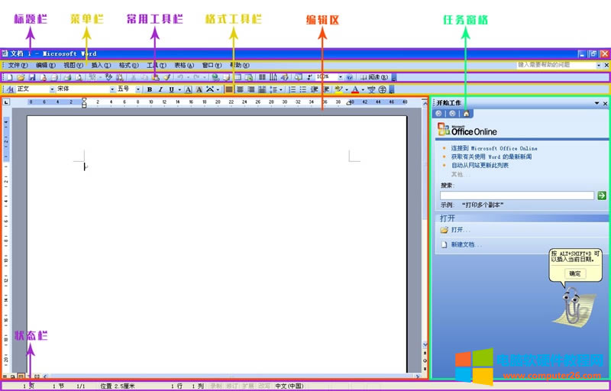This screenshot has width=611, height=391.
Task: Save the document with the floppy disk icon
Action: coord(32,77)
